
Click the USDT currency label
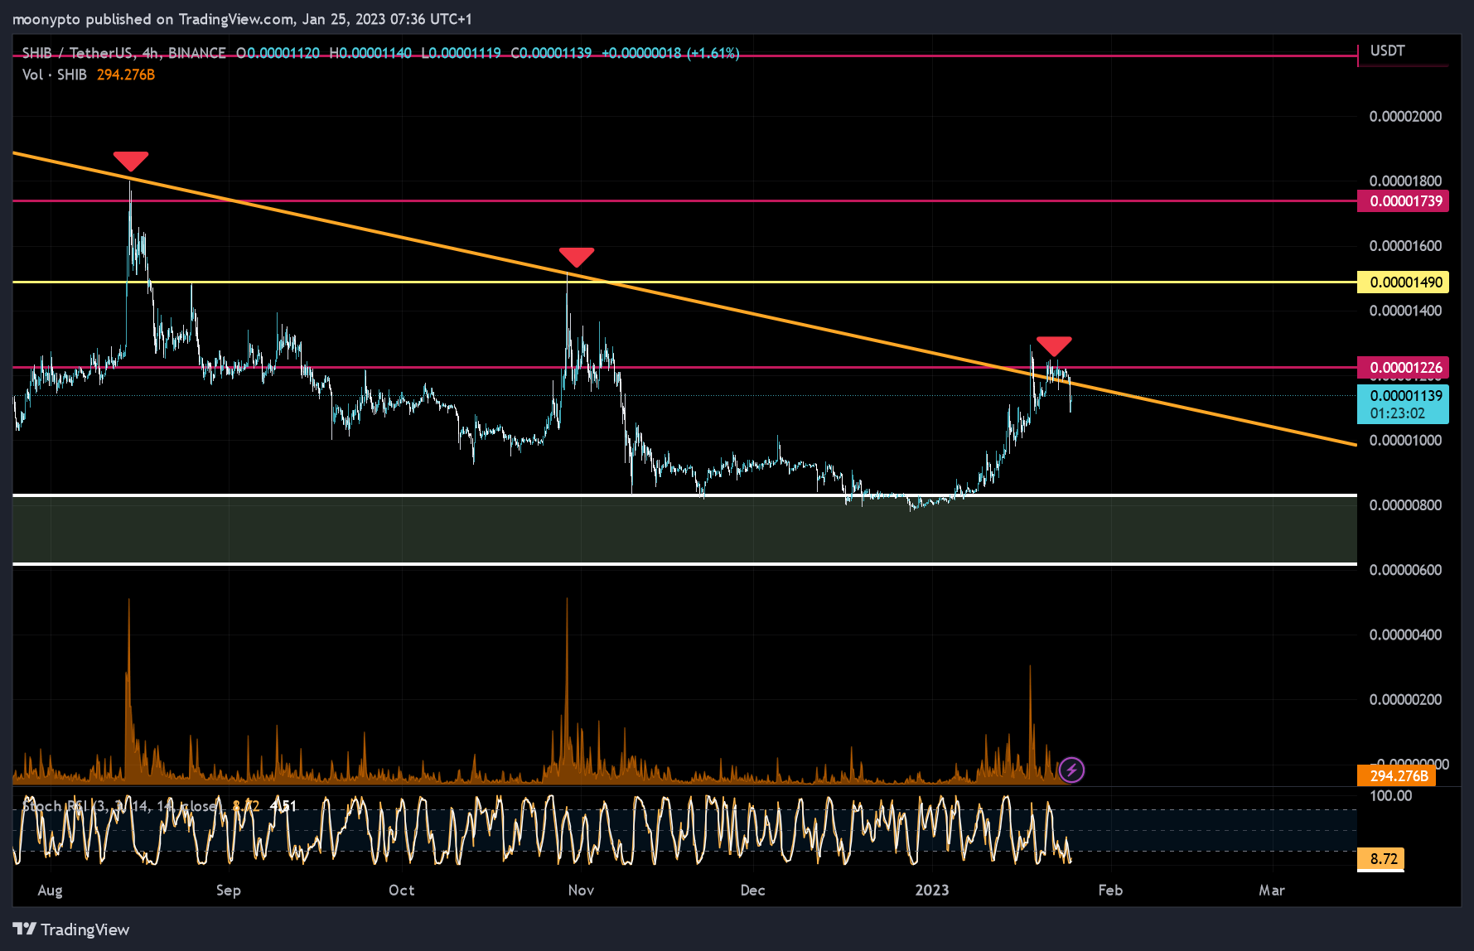point(1388,51)
